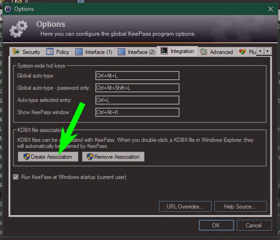280x240 pixels.
Task: Confirm options with the OK button
Action: tap(216, 225)
